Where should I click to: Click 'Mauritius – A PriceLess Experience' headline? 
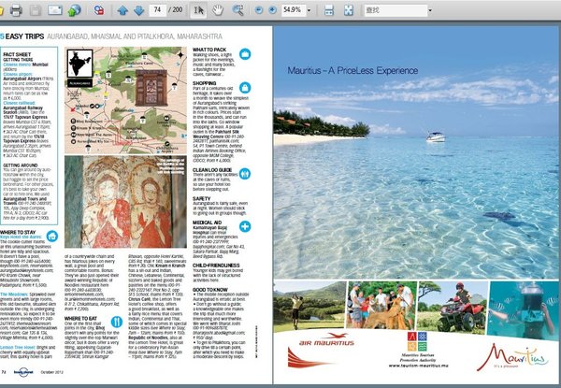(352, 70)
